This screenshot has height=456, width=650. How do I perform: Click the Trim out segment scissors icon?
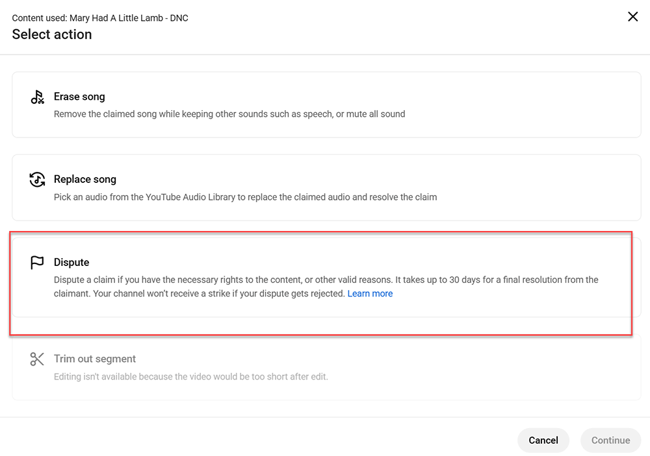(x=37, y=359)
